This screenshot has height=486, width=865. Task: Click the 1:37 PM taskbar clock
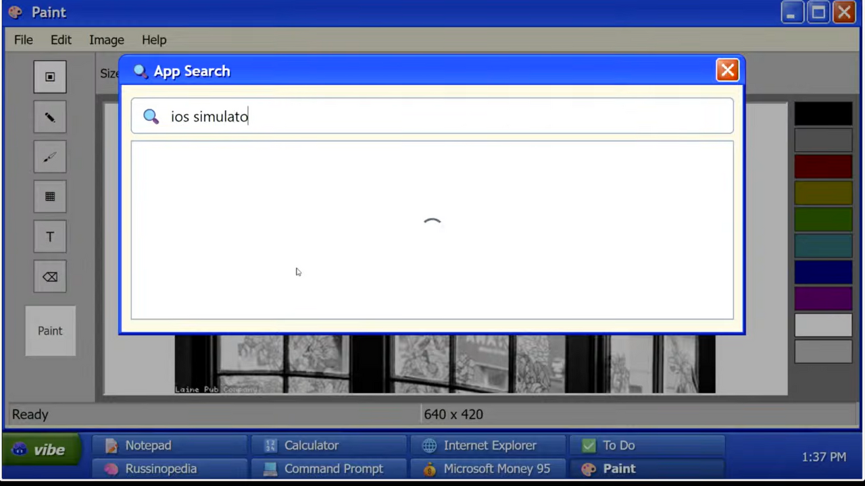click(x=824, y=457)
